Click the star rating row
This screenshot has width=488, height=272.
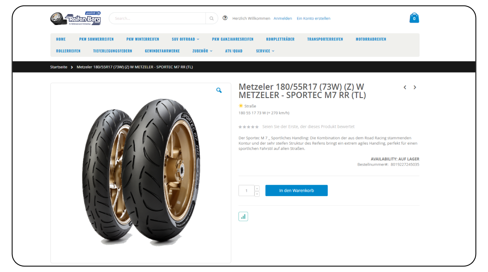[x=249, y=127]
